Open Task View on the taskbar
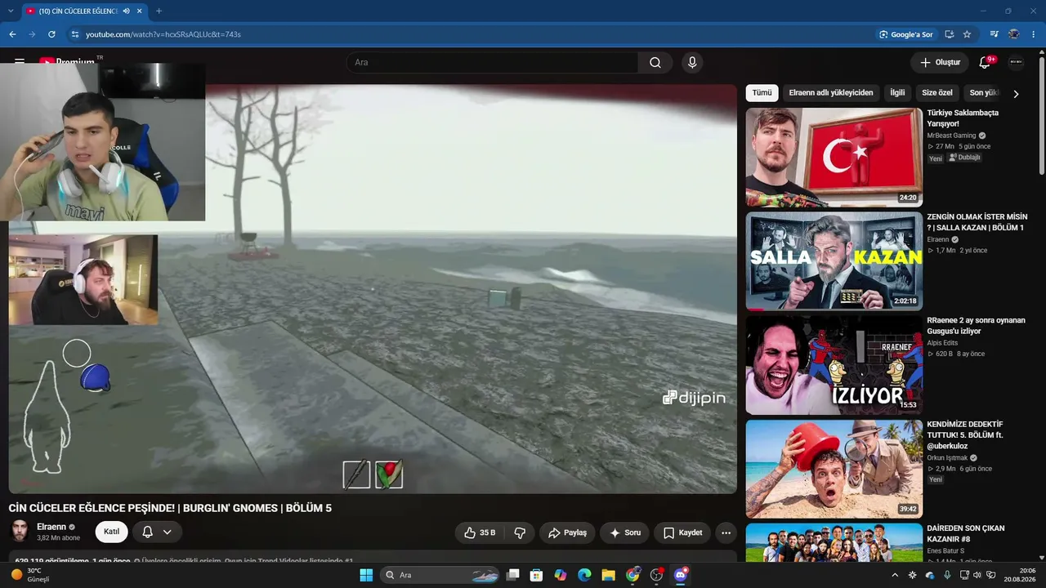Image resolution: width=1046 pixels, height=588 pixels. (512, 575)
